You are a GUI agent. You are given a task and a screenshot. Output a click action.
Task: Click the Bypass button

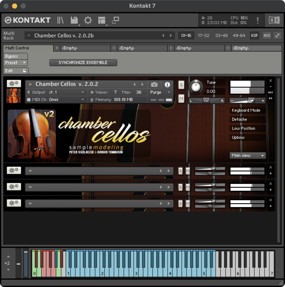15,56
